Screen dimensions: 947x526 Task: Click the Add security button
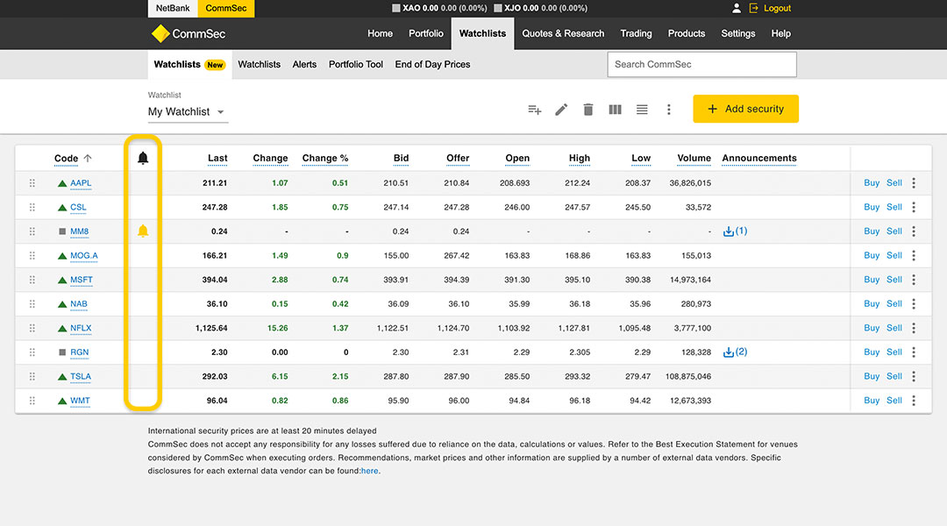745,109
